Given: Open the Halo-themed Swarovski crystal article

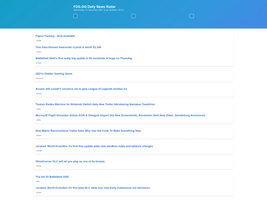Looking at the screenshot, I should (68, 47).
